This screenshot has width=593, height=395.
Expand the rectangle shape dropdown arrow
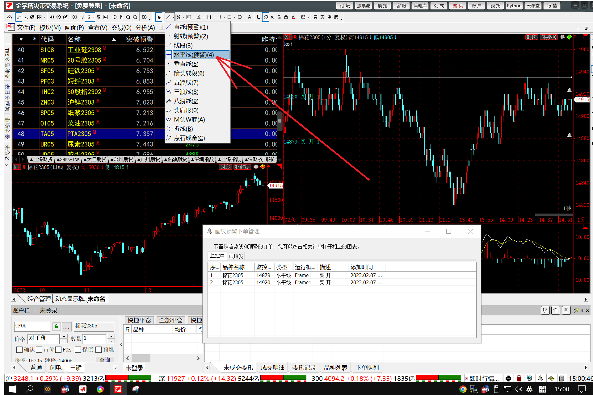[x=234, y=17]
